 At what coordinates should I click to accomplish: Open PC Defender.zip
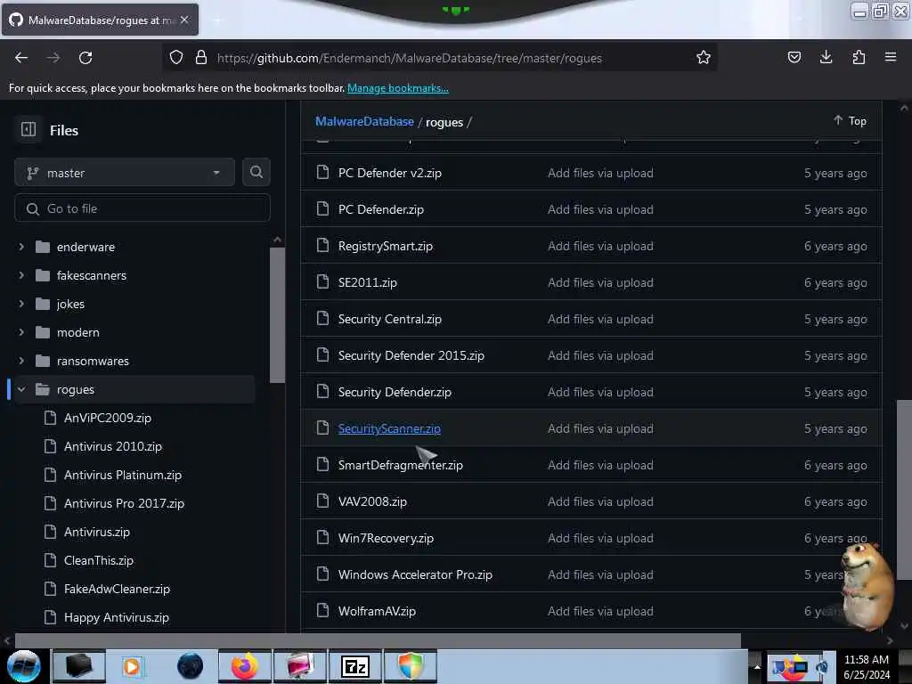pos(380,209)
